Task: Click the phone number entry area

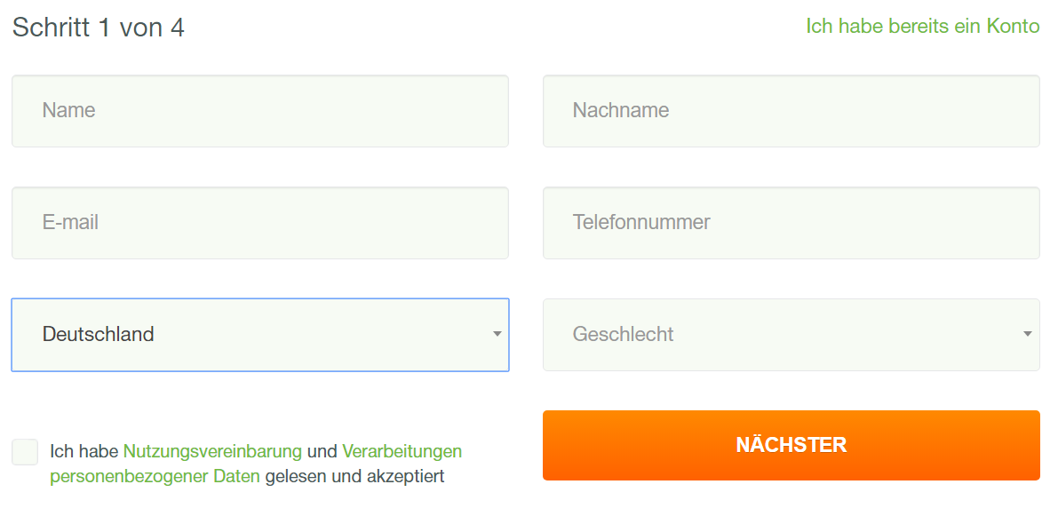Action: click(x=791, y=222)
